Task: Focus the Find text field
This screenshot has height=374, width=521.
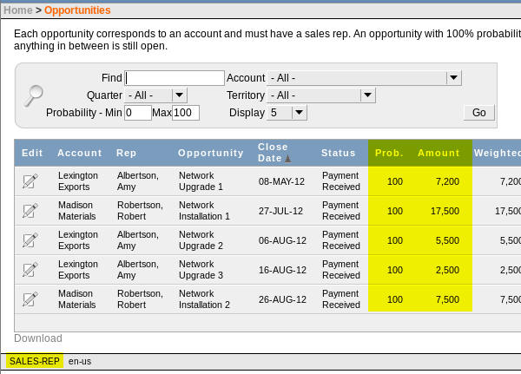Action: point(175,78)
